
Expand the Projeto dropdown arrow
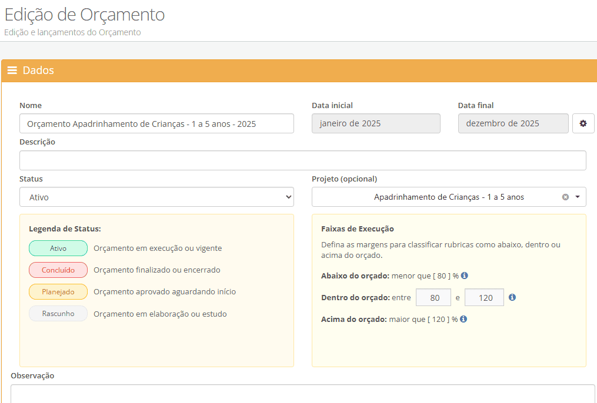tap(578, 197)
